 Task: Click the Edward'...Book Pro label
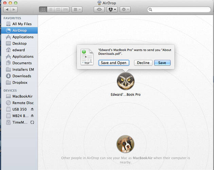tap(126, 95)
